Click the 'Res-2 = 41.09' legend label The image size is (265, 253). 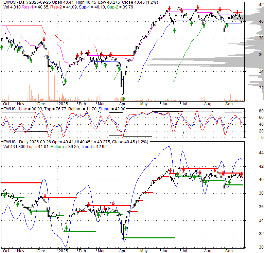(64, 7)
